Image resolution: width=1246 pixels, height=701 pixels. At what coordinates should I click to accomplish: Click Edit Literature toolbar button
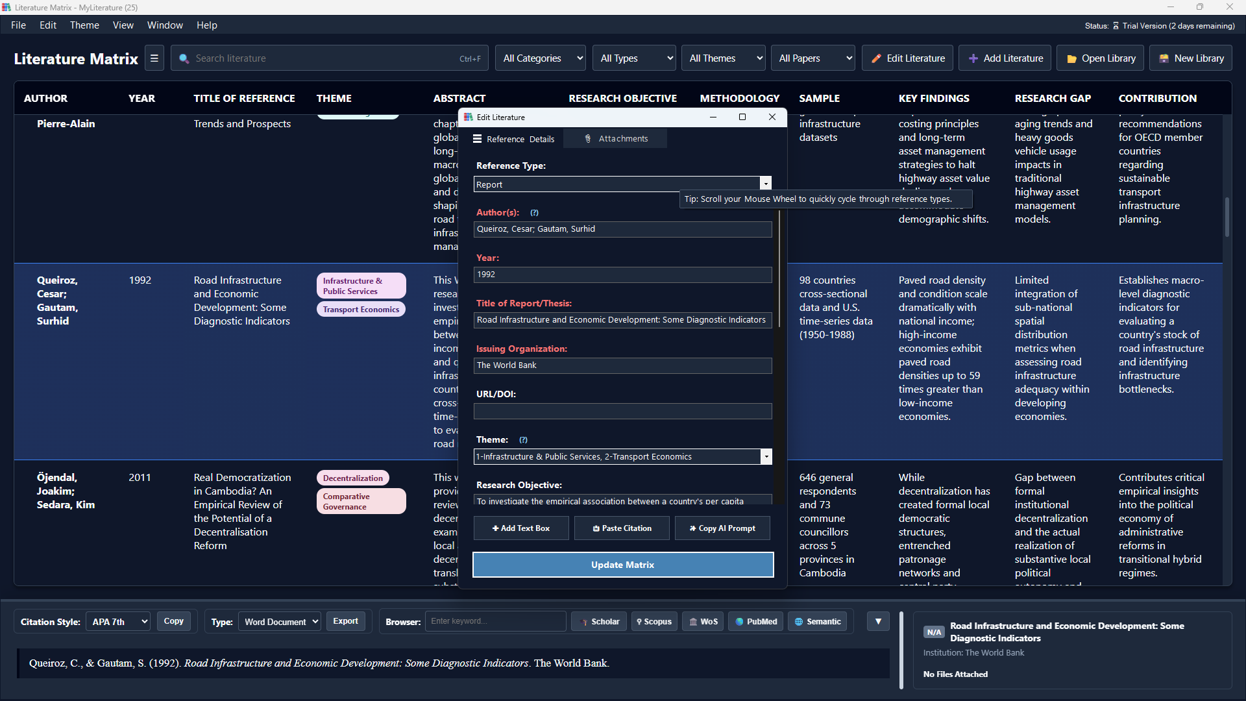point(907,58)
